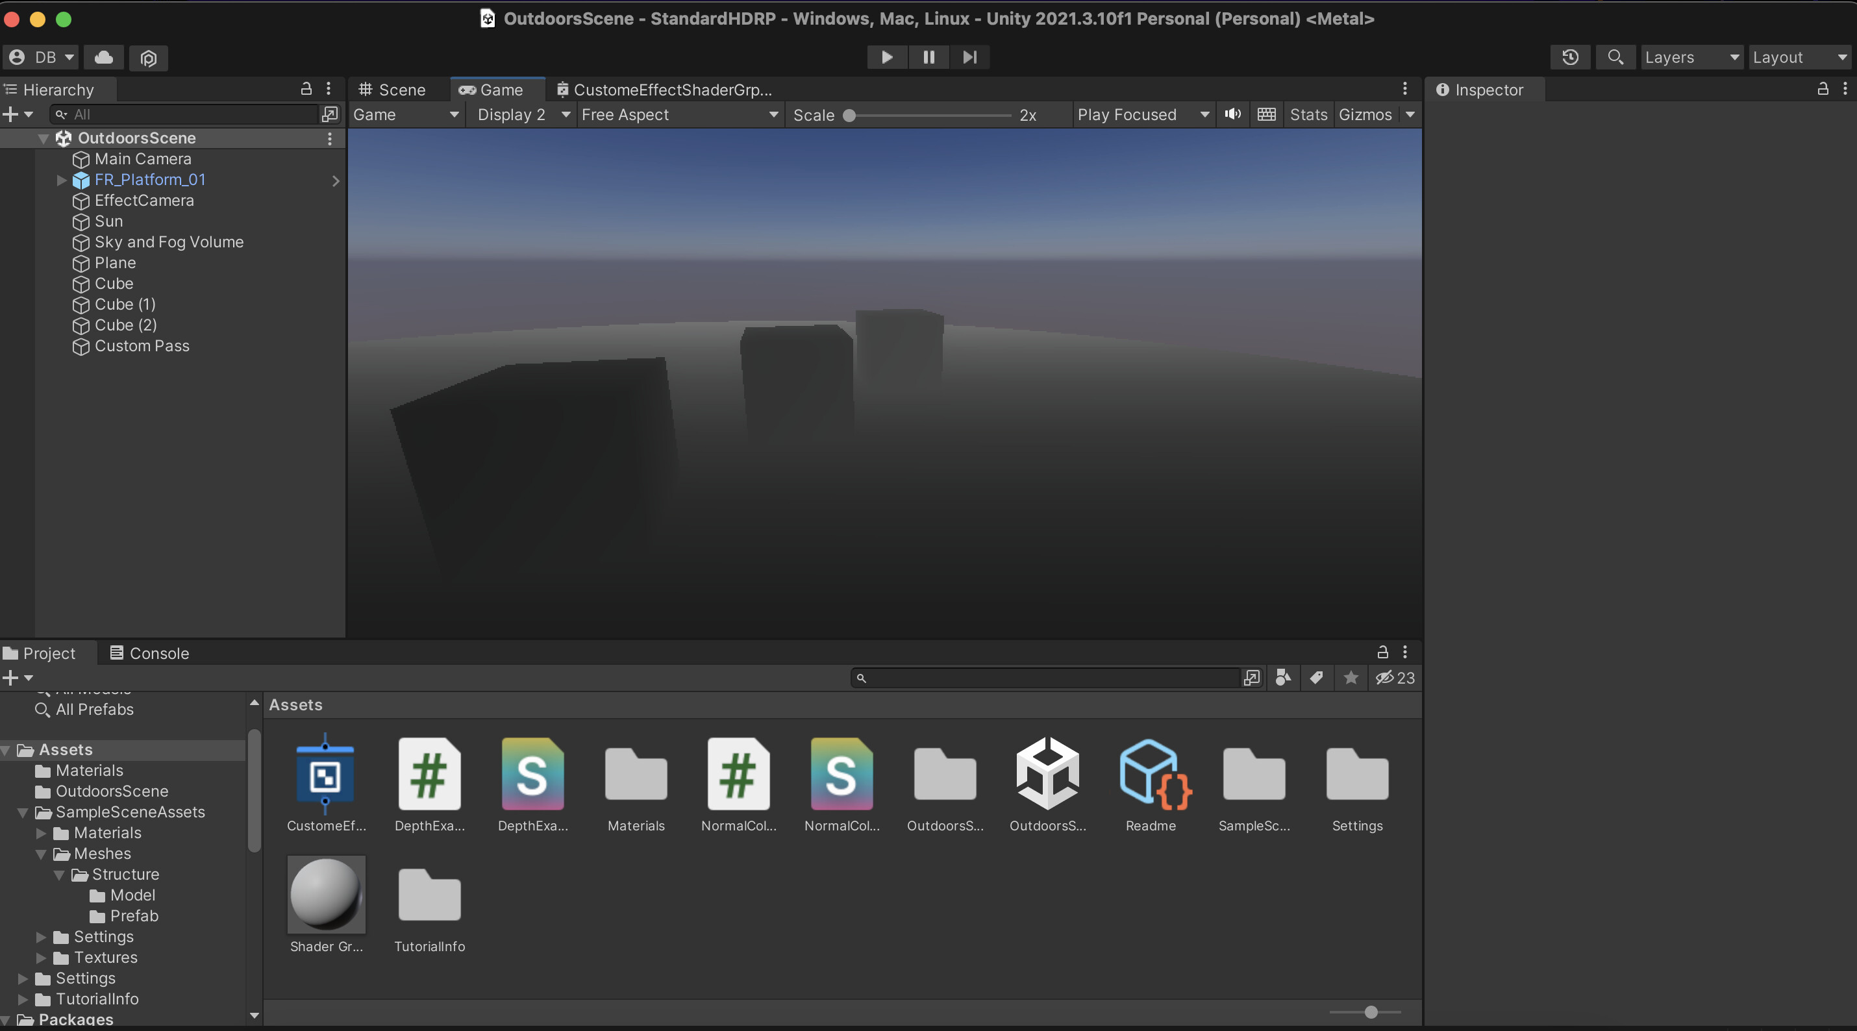The width and height of the screenshot is (1857, 1031).
Task: Click the Project window lock icon
Action: [x=1382, y=652]
